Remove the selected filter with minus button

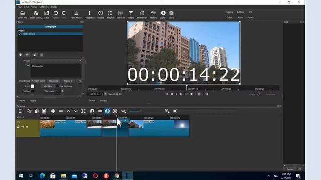click(x=27, y=55)
